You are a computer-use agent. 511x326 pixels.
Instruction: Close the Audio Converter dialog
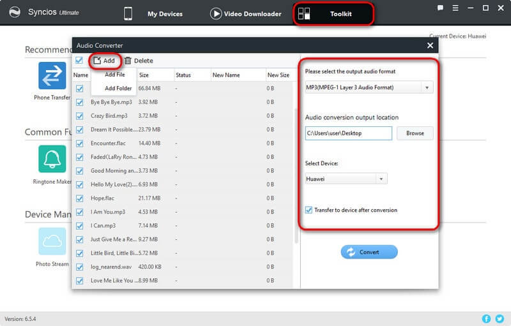tap(430, 45)
